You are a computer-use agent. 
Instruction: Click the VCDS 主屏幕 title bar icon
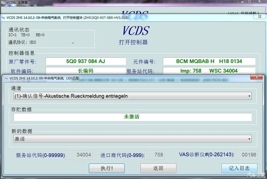tap(3, 2)
